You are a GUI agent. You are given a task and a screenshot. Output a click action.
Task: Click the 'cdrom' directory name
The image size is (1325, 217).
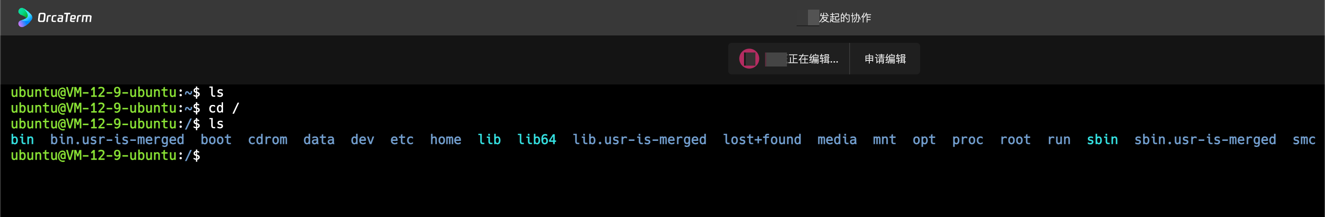click(267, 140)
